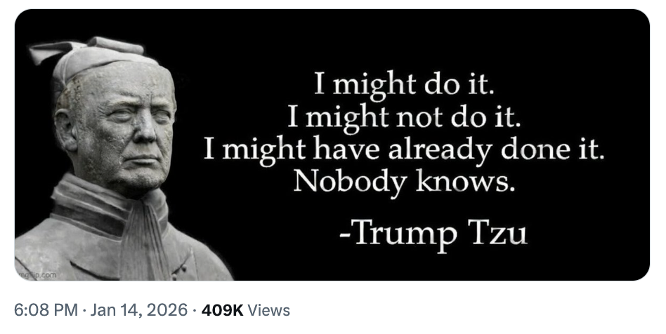Click the 'Nobody knows.' text
Image resolution: width=666 pixels, height=334 pixels.
pos(404,182)
